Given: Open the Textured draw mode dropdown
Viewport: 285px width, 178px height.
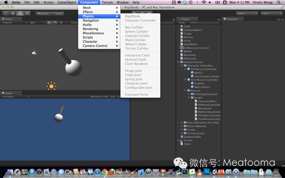Looking at the screenshot, I should tap(14, 23).
